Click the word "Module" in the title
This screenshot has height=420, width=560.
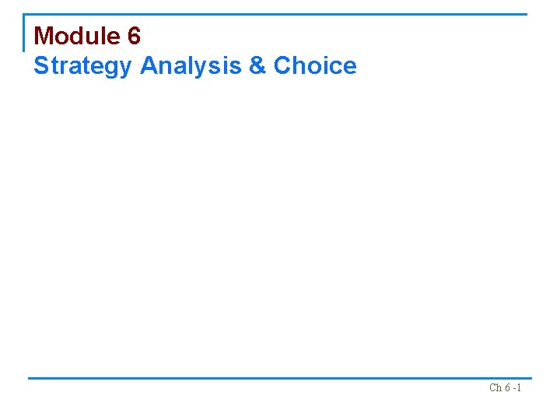(x=78, y=36)
